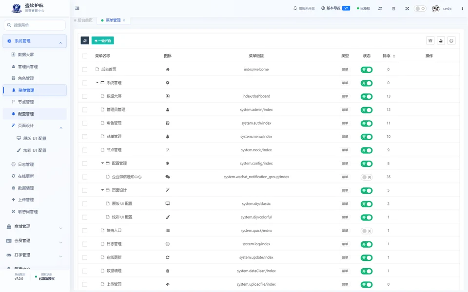Check the select-all checkbox in table header
This screenshot has height=292, width=468.
click(85, 56)
